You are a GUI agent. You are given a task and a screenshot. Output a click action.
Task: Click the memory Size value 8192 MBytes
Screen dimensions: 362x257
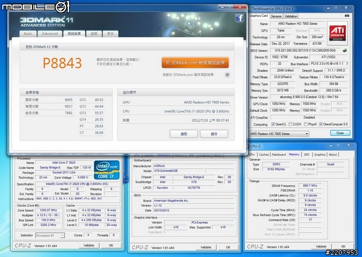pos(276,169)
